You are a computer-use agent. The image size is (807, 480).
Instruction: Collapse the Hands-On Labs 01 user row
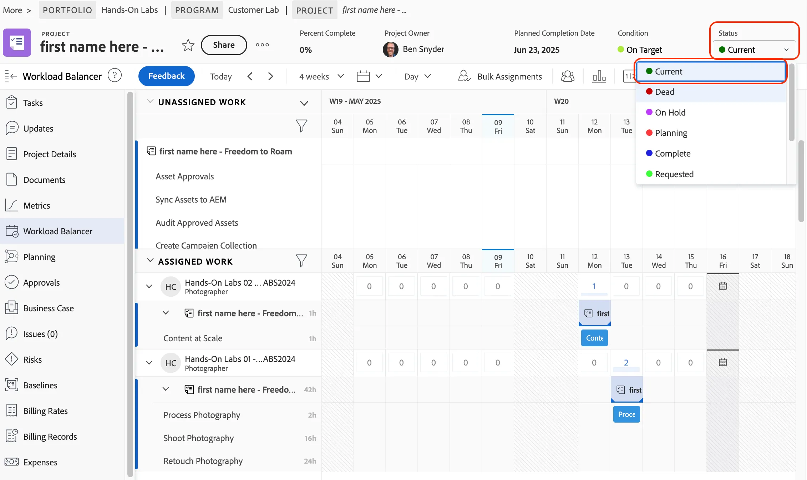click(x=149, y=363)
